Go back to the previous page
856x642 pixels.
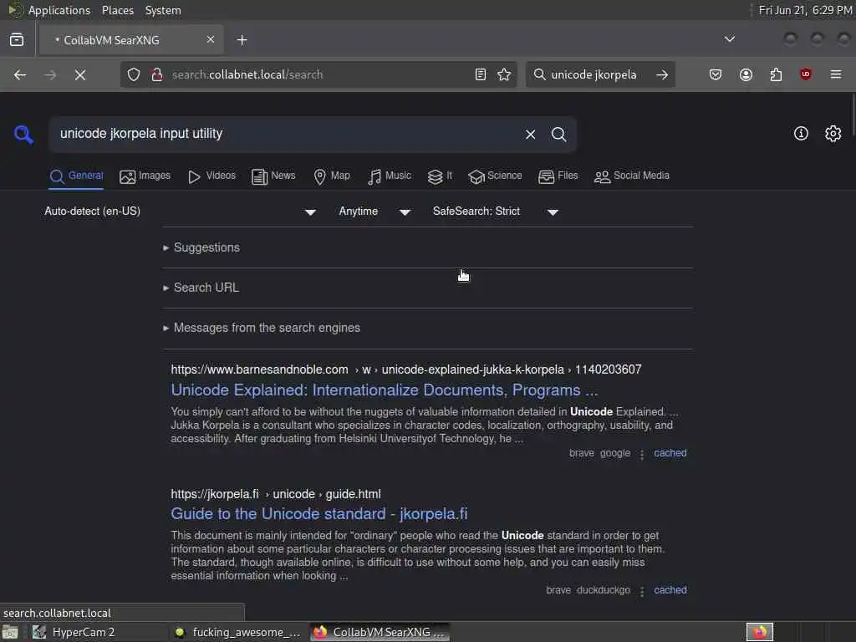(20, 74)
